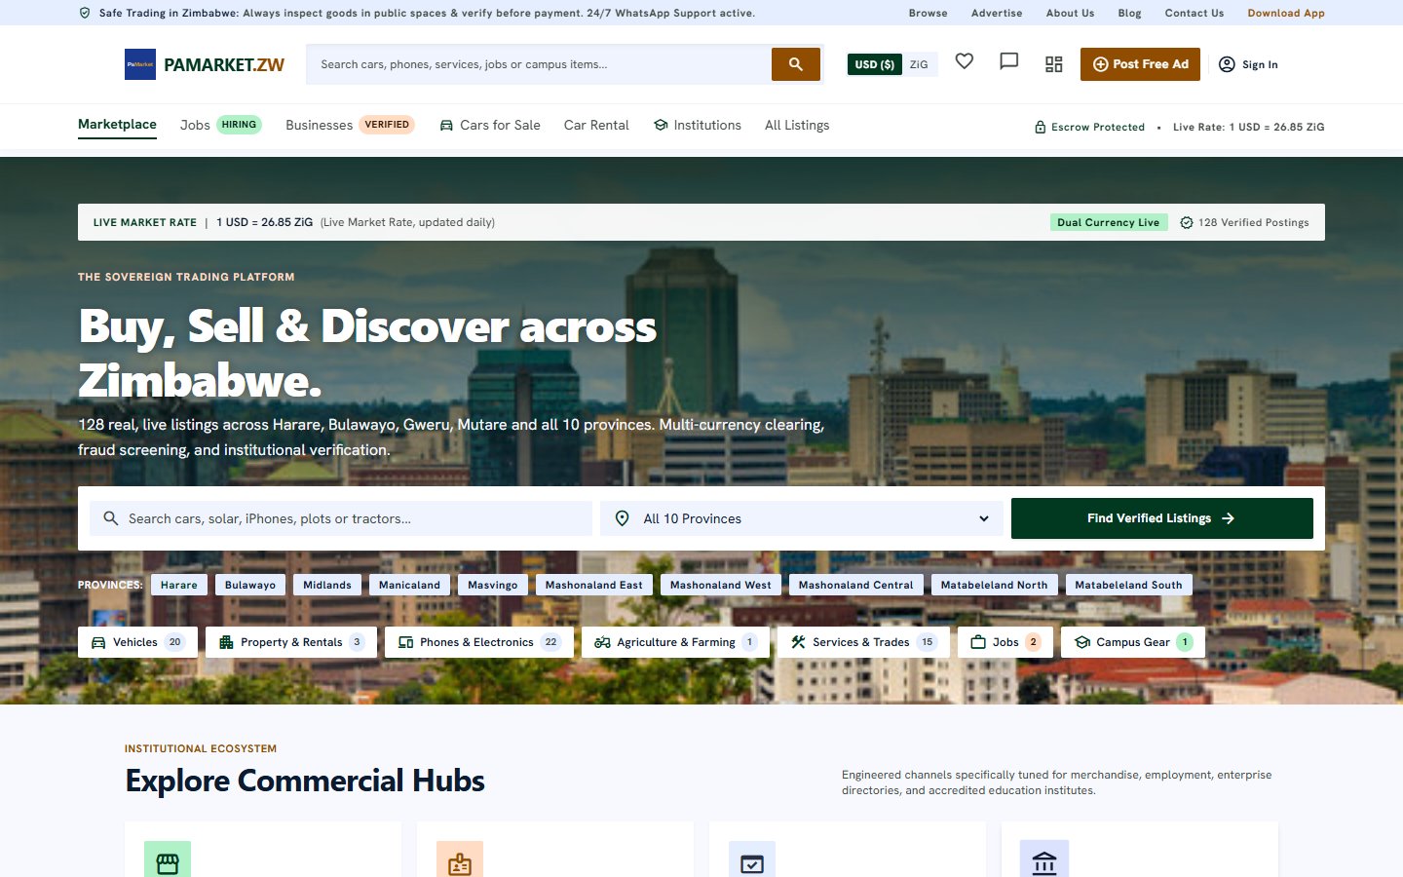Open the Businesses VERIFIED tab

(x=350, y=125)
